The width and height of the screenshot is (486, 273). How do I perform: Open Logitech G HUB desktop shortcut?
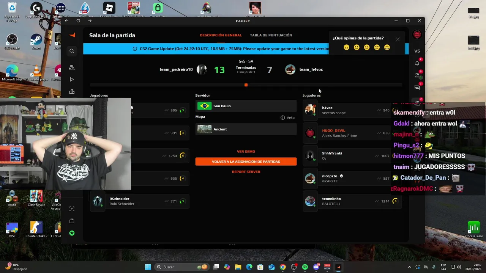point(36,10)
